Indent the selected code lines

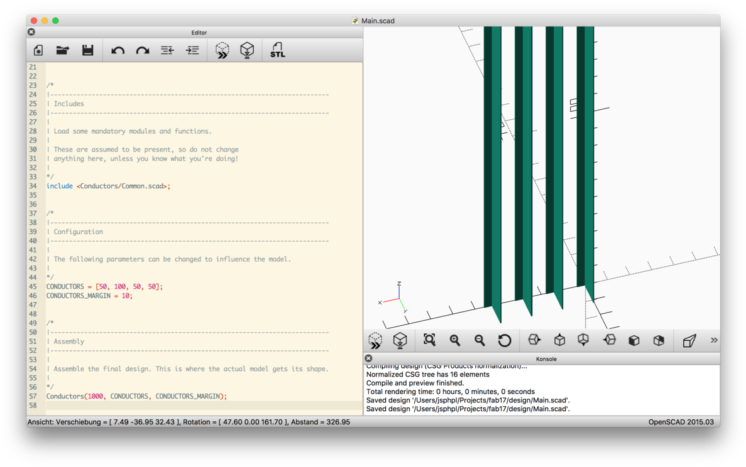(193, 50)
